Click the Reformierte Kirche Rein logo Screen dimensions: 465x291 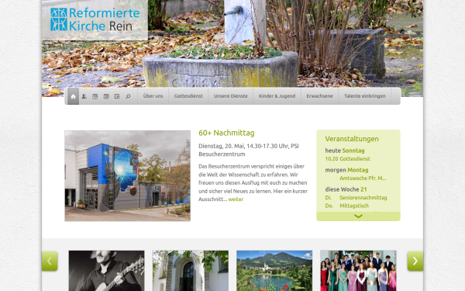95,19
